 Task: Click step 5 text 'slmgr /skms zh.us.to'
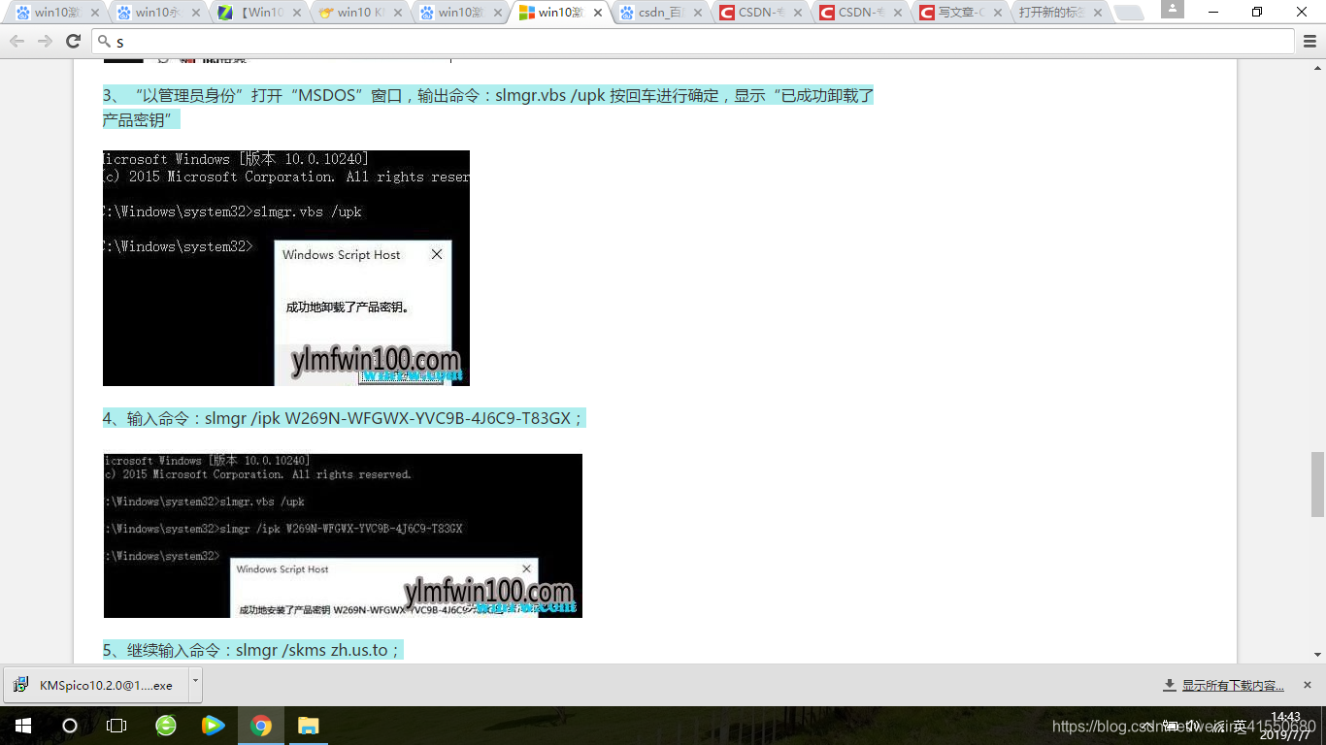tap(252, 650)
